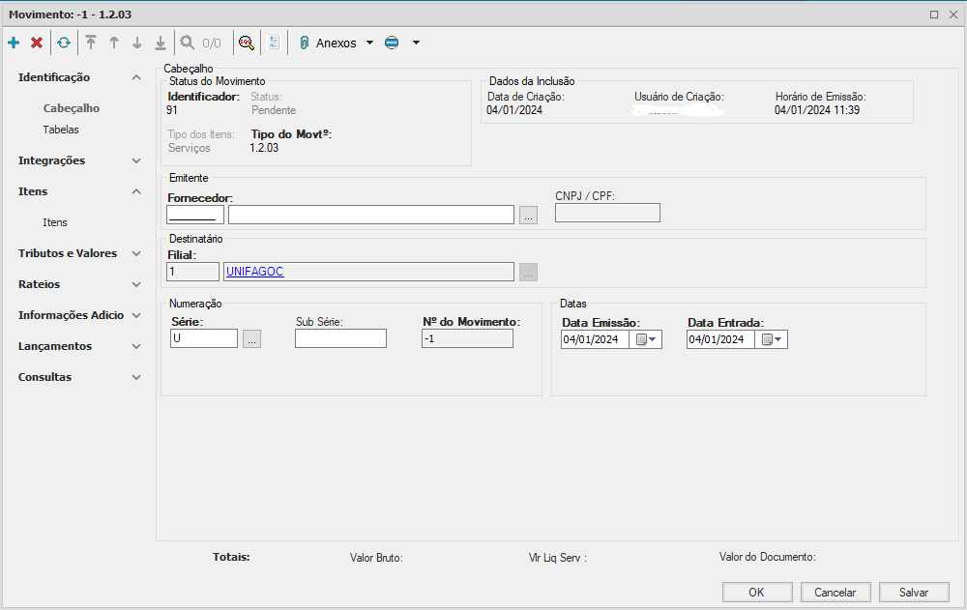Select Itens sub-item in sidebar

click(x=55, y=222)
